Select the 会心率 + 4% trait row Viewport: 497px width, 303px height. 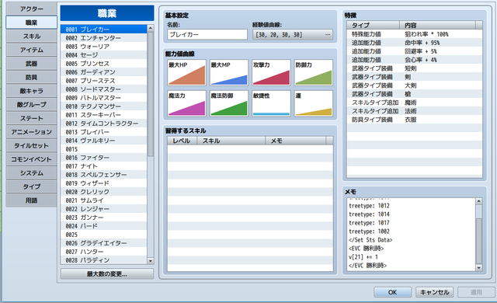(414, 60)
